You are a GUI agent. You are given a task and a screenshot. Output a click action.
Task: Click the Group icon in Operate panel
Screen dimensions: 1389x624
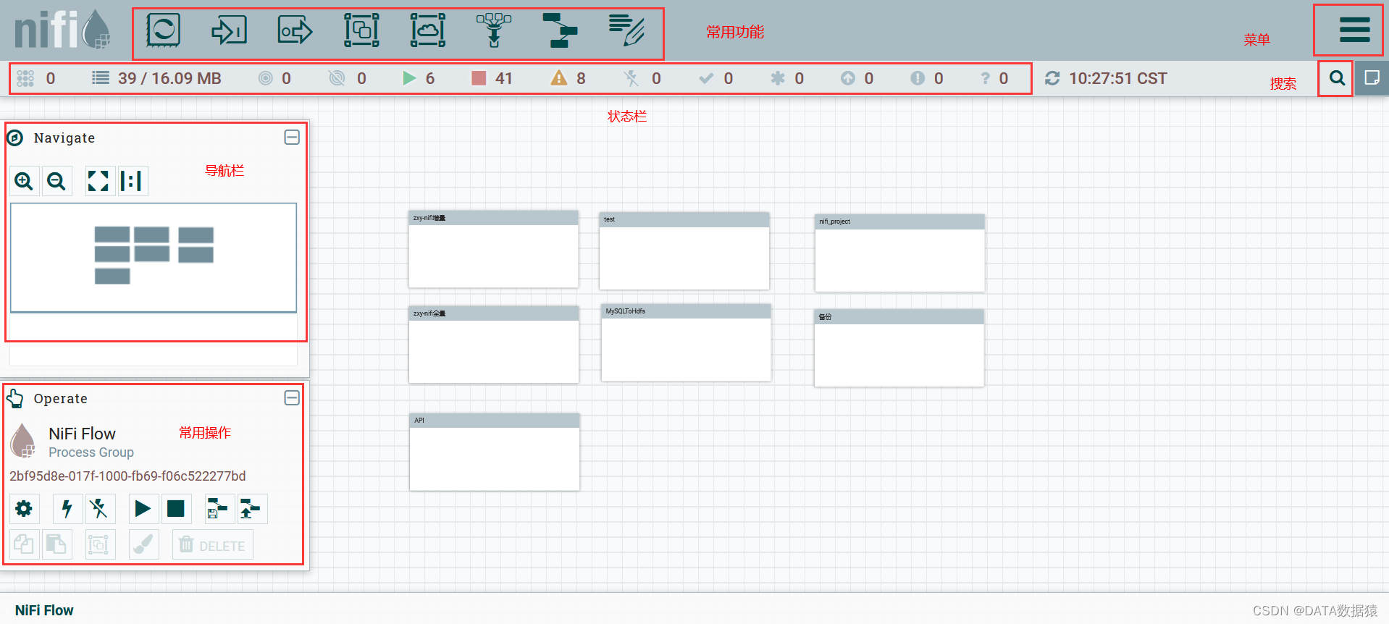tap(99, 544)
